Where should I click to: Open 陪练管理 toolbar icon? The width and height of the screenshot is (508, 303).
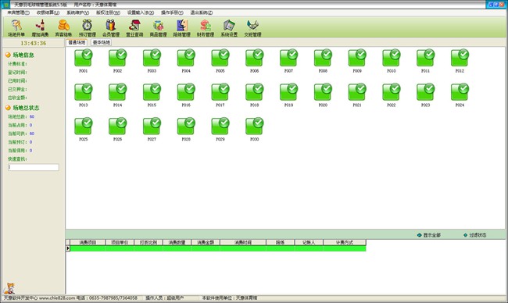pyautogui.click(x=182, y=28)
